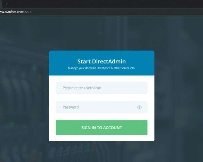Click 'Manage your domains, databases & other server info.' text
The height and width of the screenshot is (162, 203).
[101, 68]
